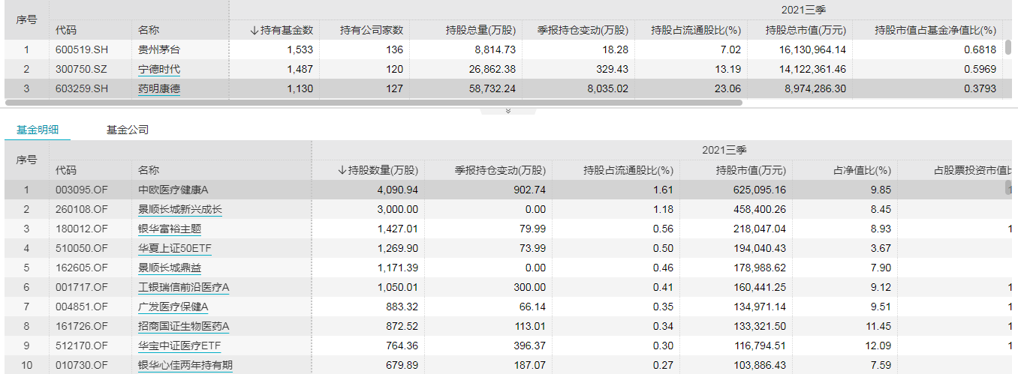
Task: Click the 625,095.16 market value cell
Action: [x=761, y=190]
